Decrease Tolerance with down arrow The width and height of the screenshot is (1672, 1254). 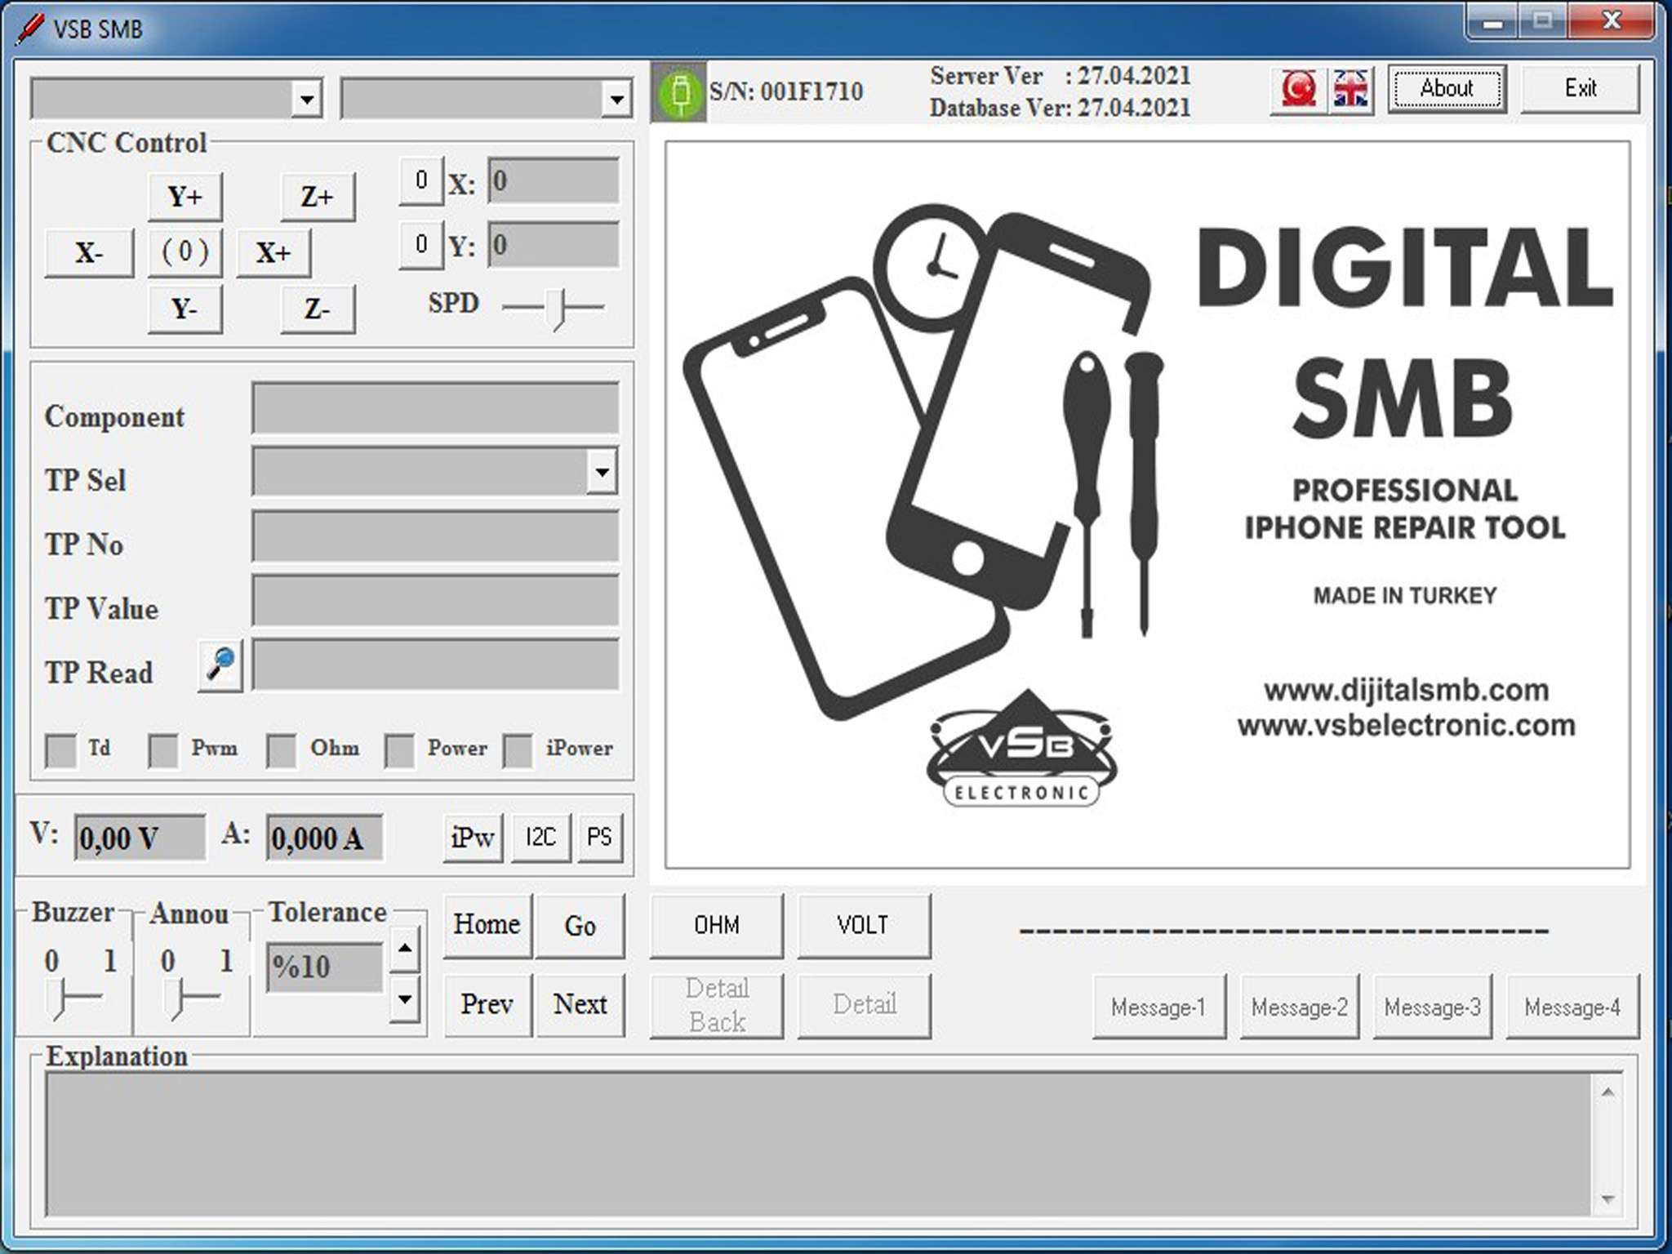(405, 998)
